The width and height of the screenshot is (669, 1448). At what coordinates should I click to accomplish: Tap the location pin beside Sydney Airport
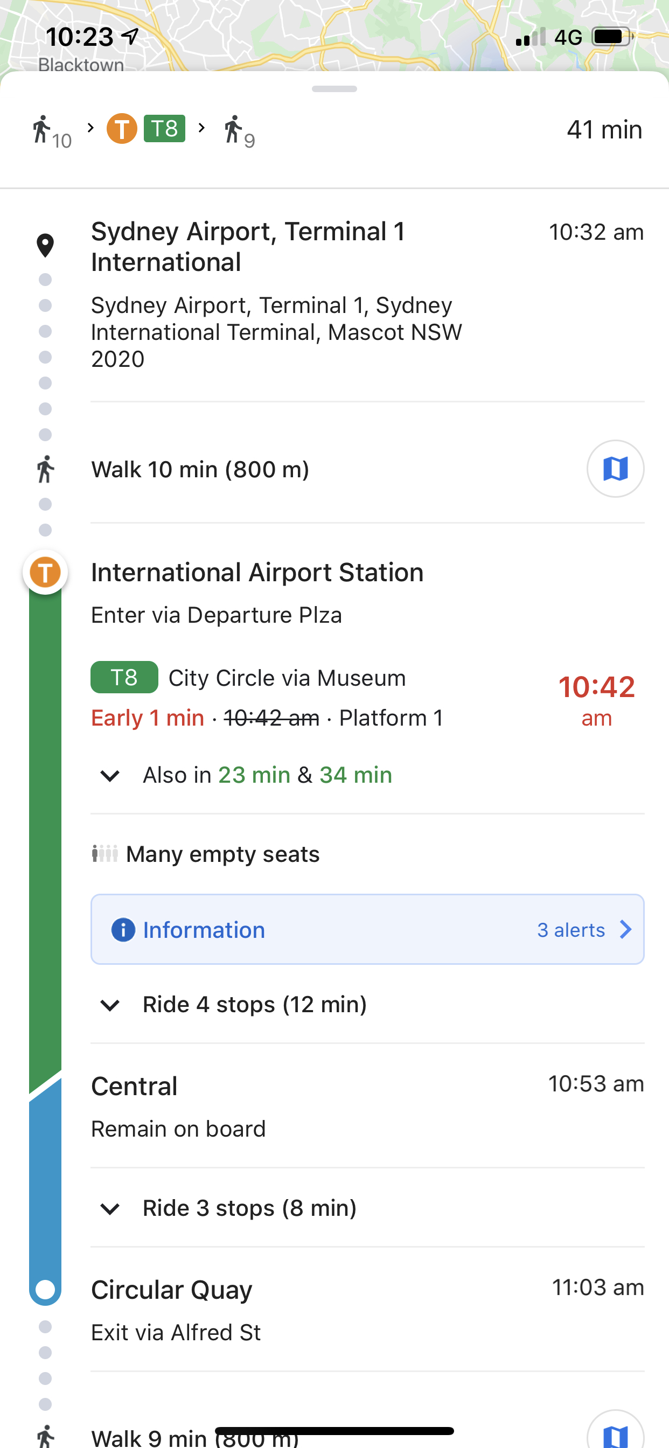(x=45, y=246)
